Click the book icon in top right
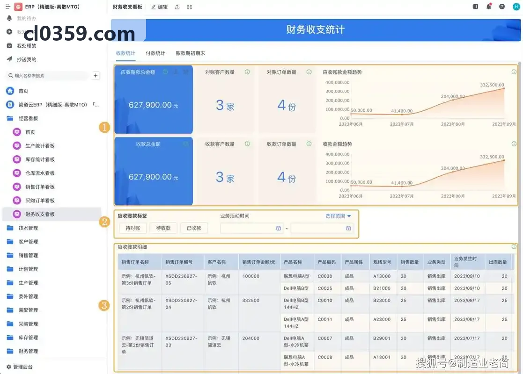 (475, 7)
